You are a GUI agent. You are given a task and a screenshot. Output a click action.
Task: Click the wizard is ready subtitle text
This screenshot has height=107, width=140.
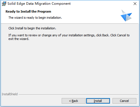pos(35,18)
